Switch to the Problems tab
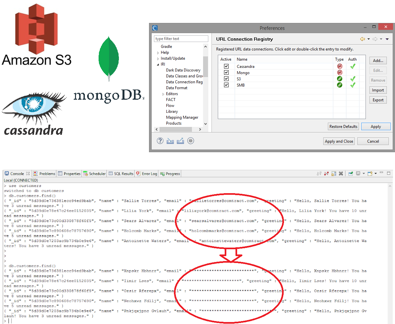The height and width of the screenshot is (324, 395). [x=44, y=173]
